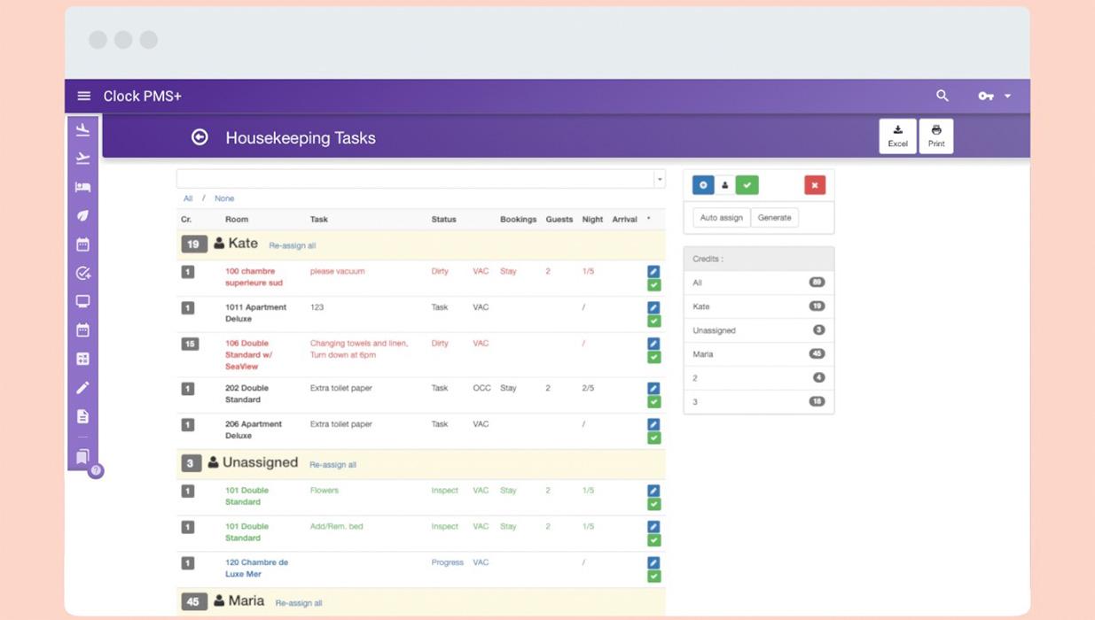Open the '100 chambre superieure sud' room link
This screenshot has width=1095, height=620.
(254, 277)
